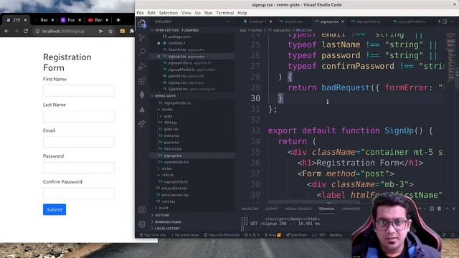Switch to the Untitled-1 editor tab
The width and height of the screenshot is (459, 258).
pos(257,21)
